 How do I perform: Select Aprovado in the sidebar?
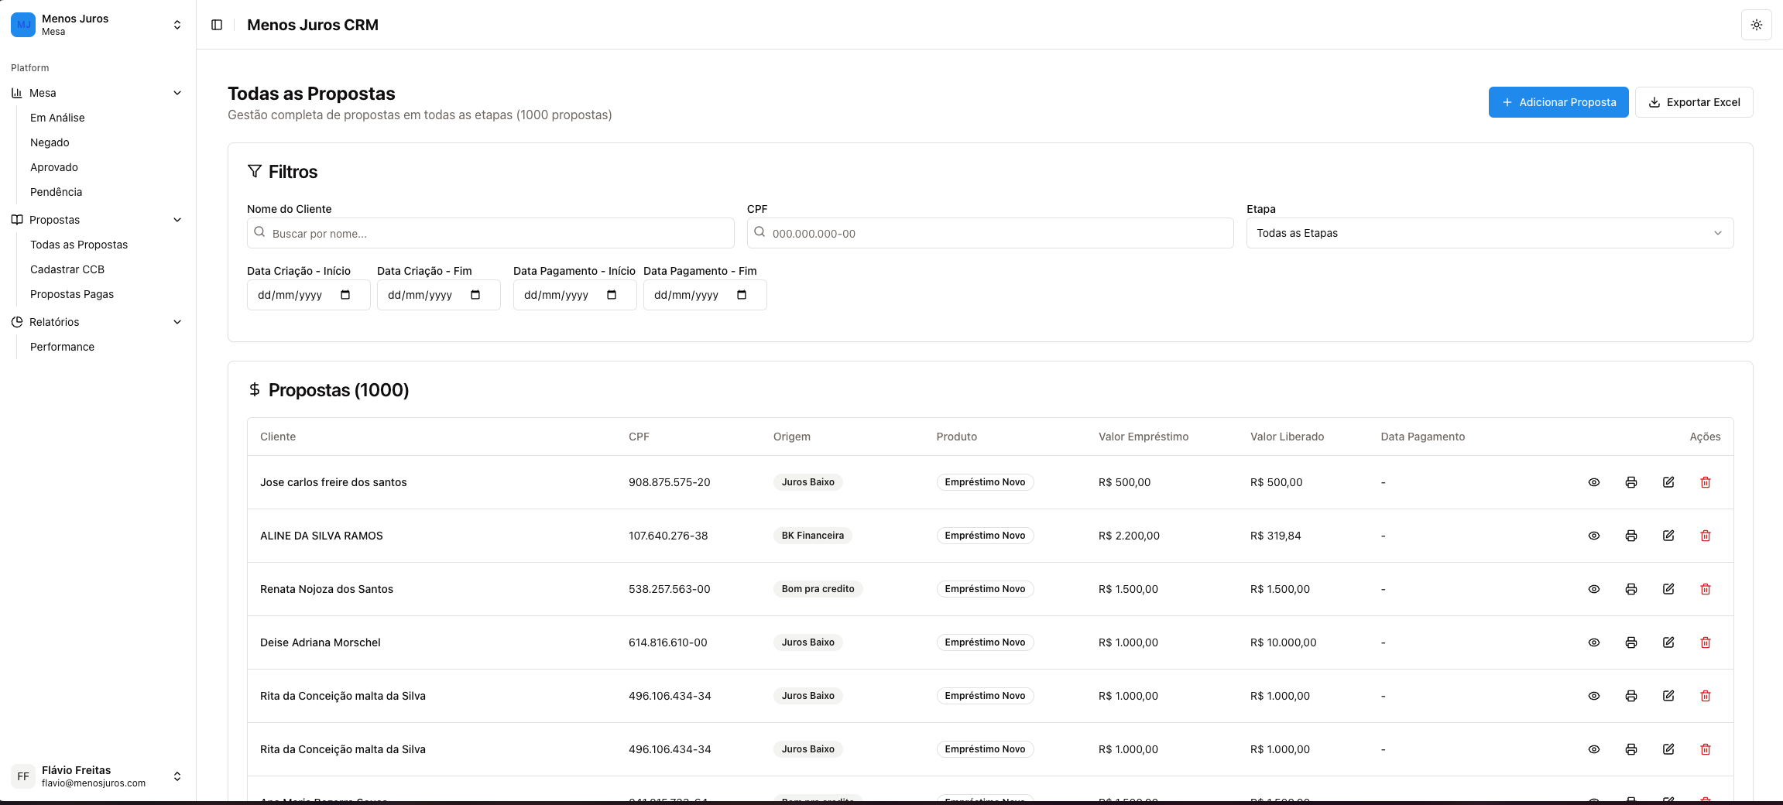point(54,167)
